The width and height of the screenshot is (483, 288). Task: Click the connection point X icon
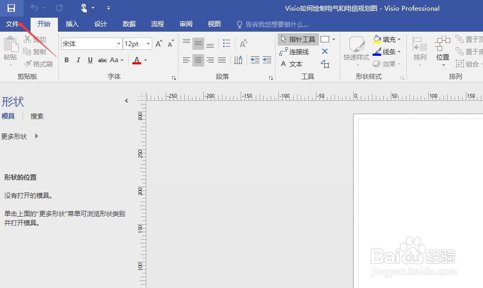pyautogui.click(x=325, y=51)
